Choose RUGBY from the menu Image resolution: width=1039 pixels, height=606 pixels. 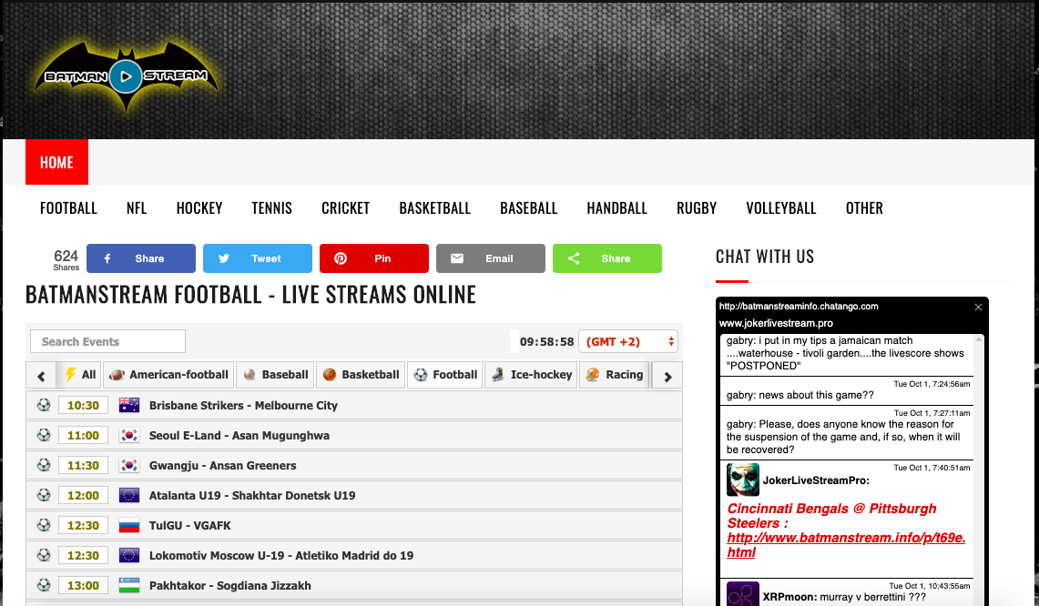click(697, 208)
